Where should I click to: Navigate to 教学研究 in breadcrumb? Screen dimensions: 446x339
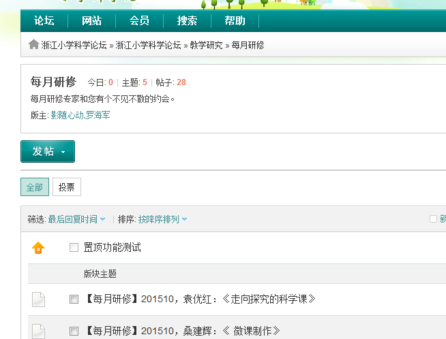coord(206,46)
